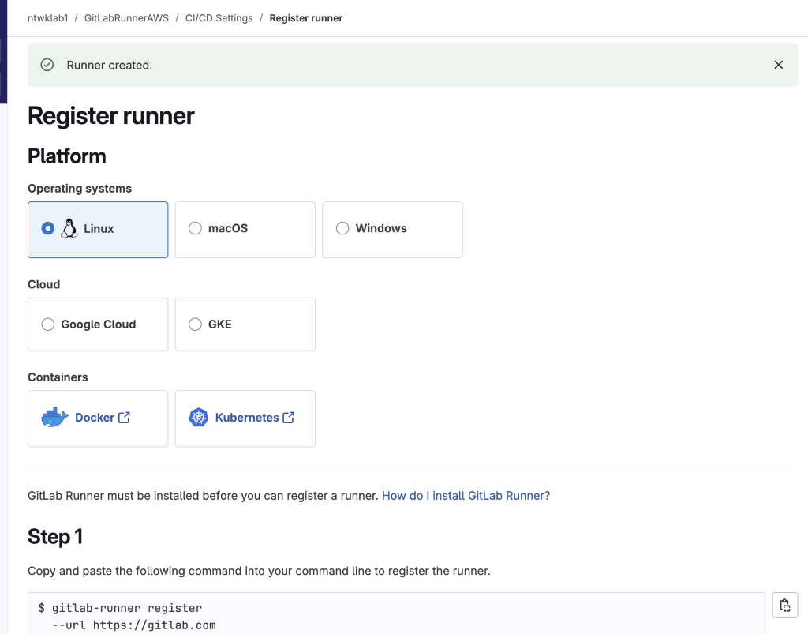This screenshot has height=634, width=808.
Task: Click the Linux penguin icon
Action: tap(69, 228)
